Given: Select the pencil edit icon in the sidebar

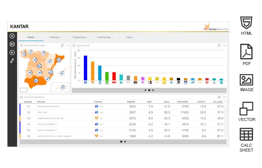Looking at the screenshot, I should pyautogui.click(x=12, y=60).
